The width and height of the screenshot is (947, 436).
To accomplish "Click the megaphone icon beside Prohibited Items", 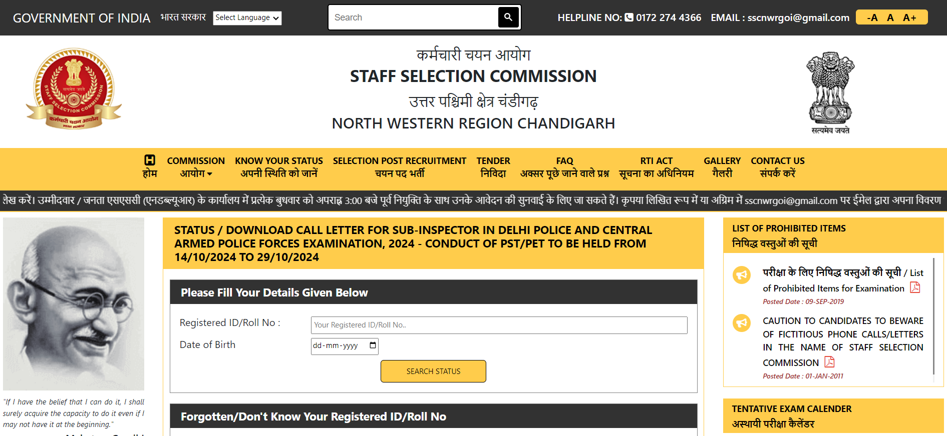I will [x=742, y=274].
